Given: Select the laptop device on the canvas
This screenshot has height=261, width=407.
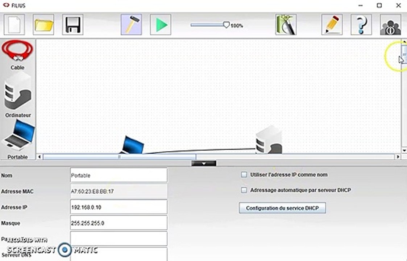Looking at the screenshot, I should point(132,145).
